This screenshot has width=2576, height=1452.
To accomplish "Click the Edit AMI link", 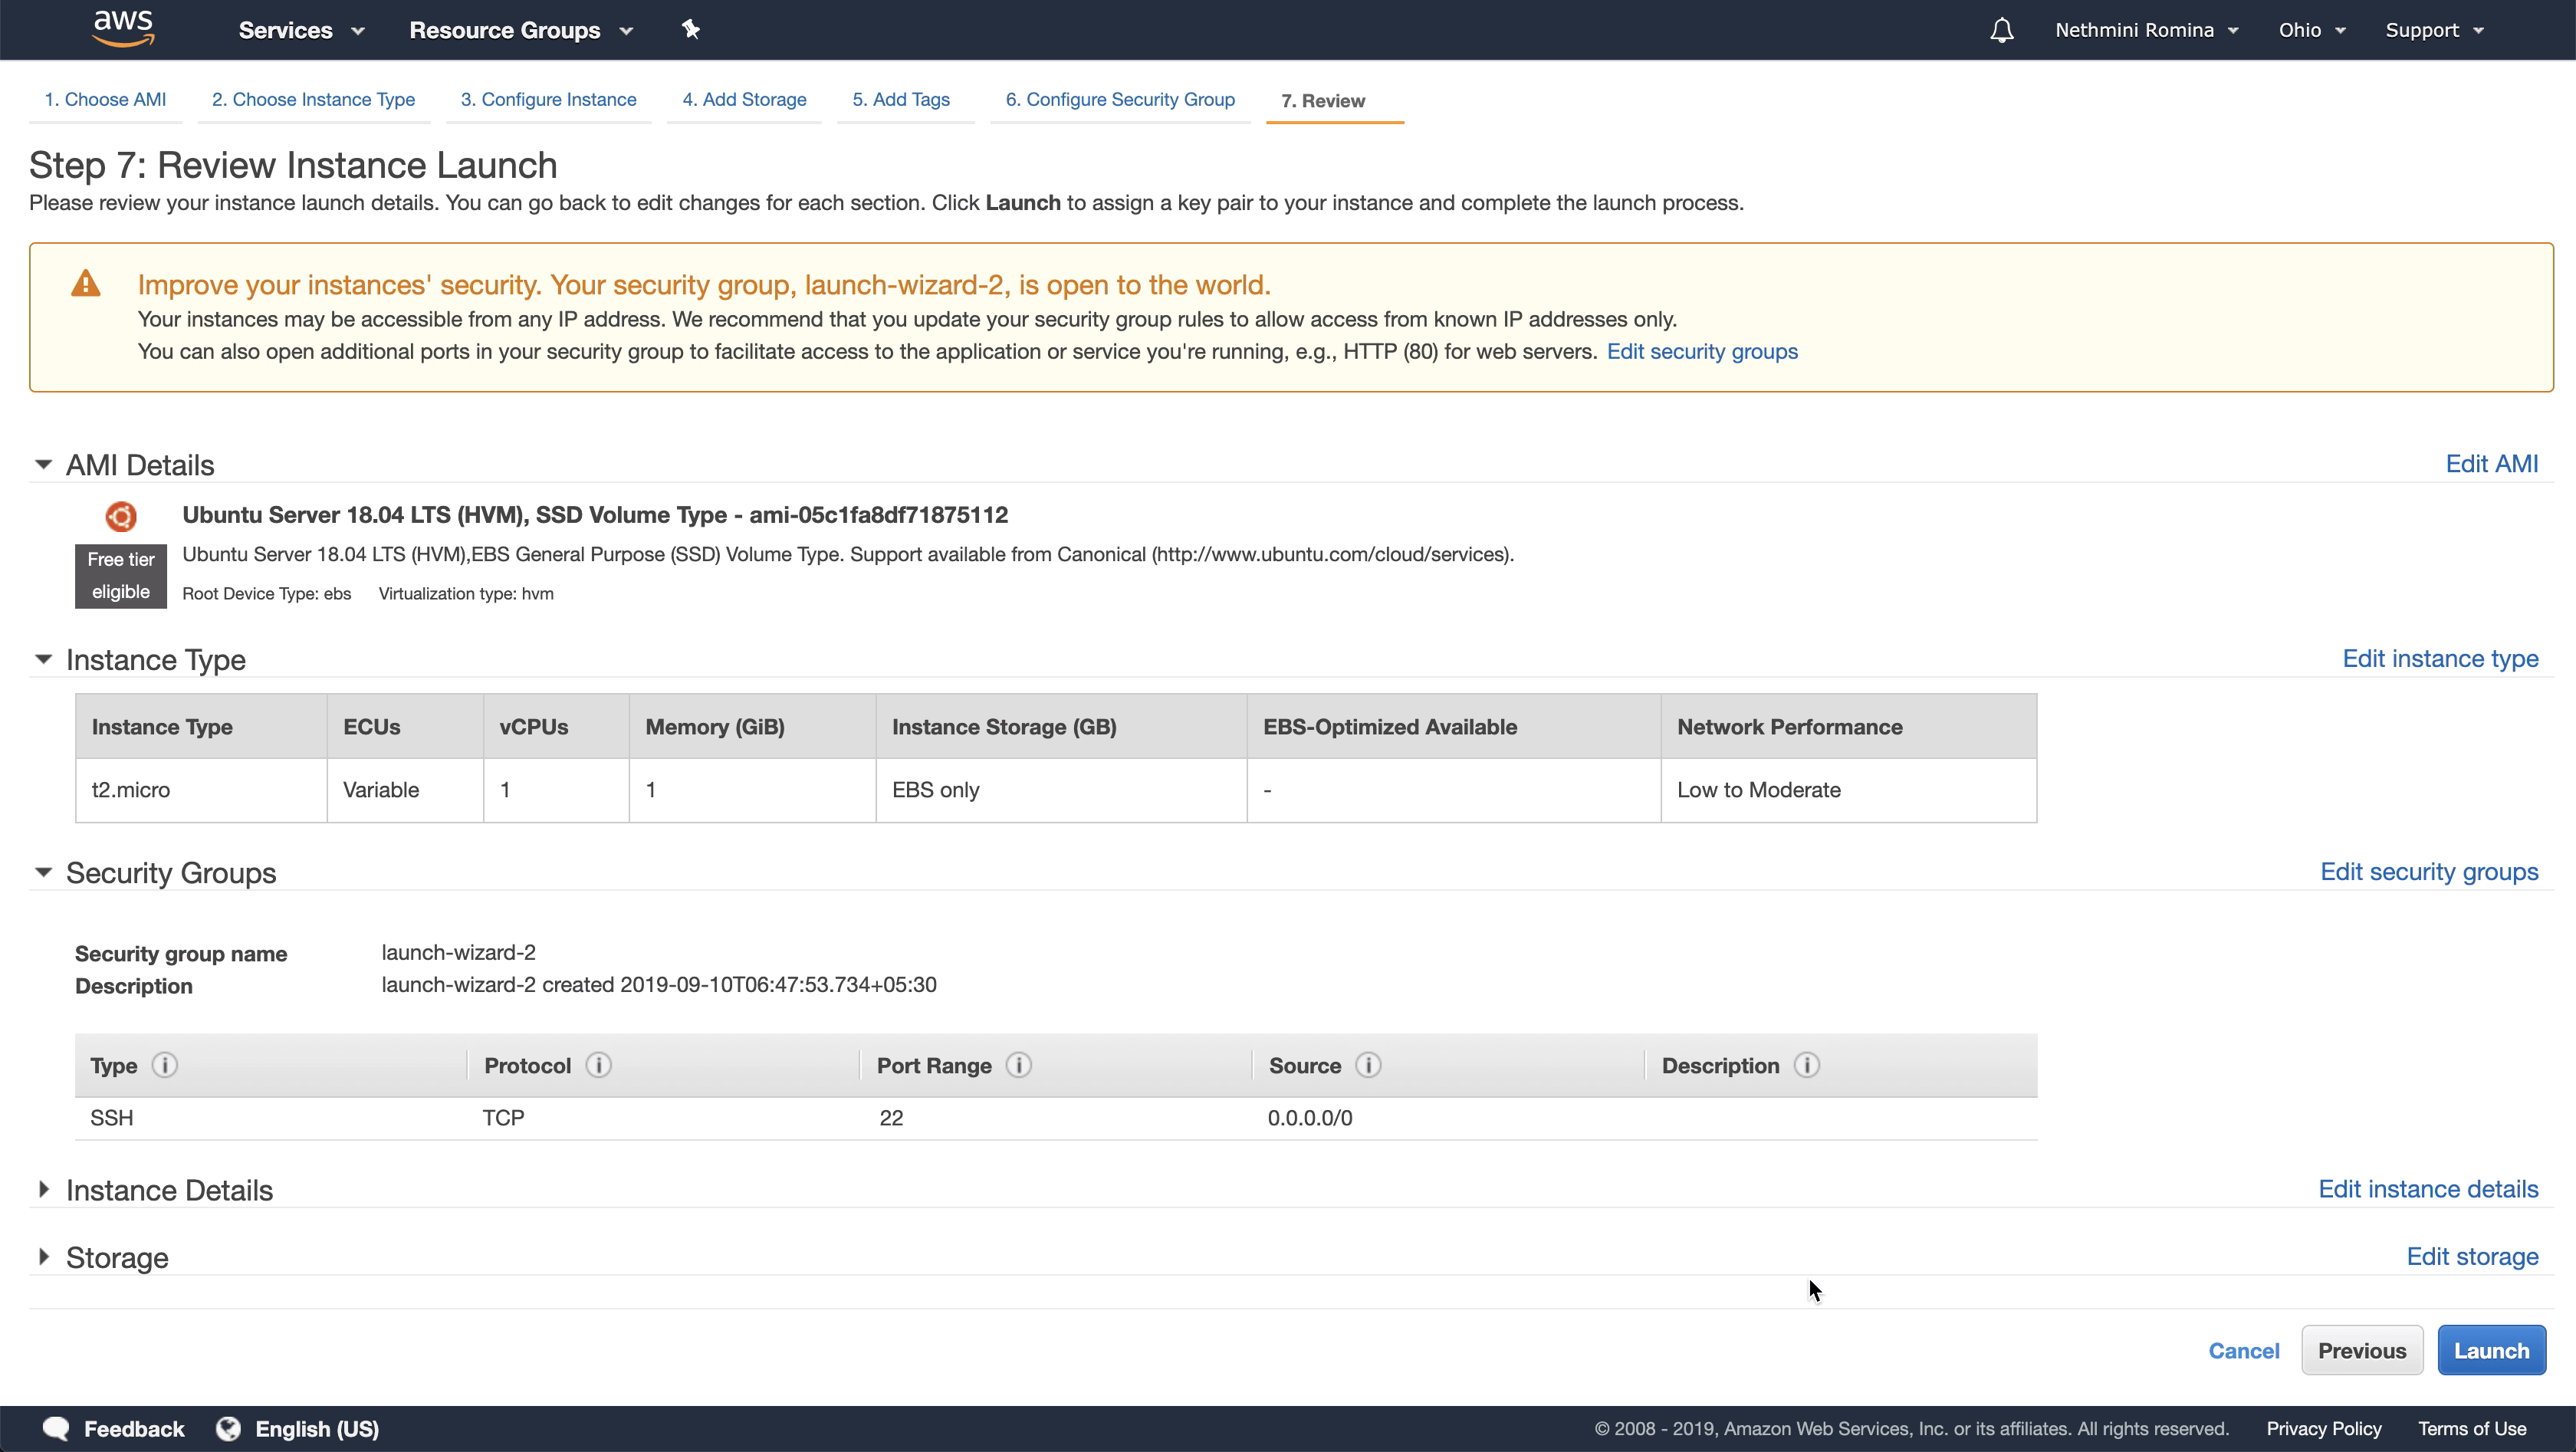I will tap(2492, 464).
